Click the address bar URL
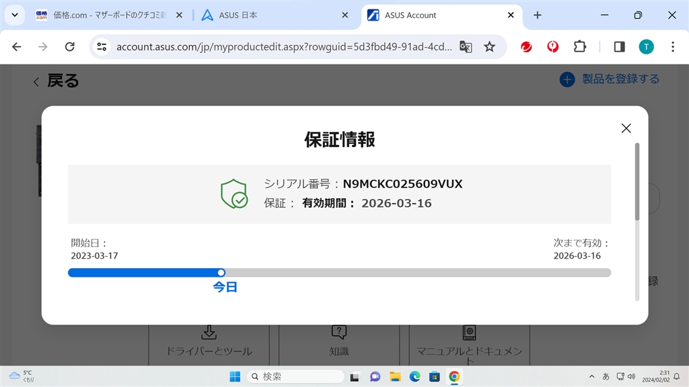The height and width of the screenshot is (387, 689). point(284,47)
